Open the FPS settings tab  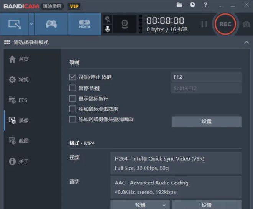18,100
